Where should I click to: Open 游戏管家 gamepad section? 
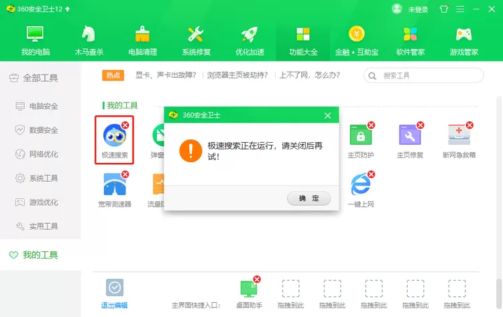click(464, 41)
